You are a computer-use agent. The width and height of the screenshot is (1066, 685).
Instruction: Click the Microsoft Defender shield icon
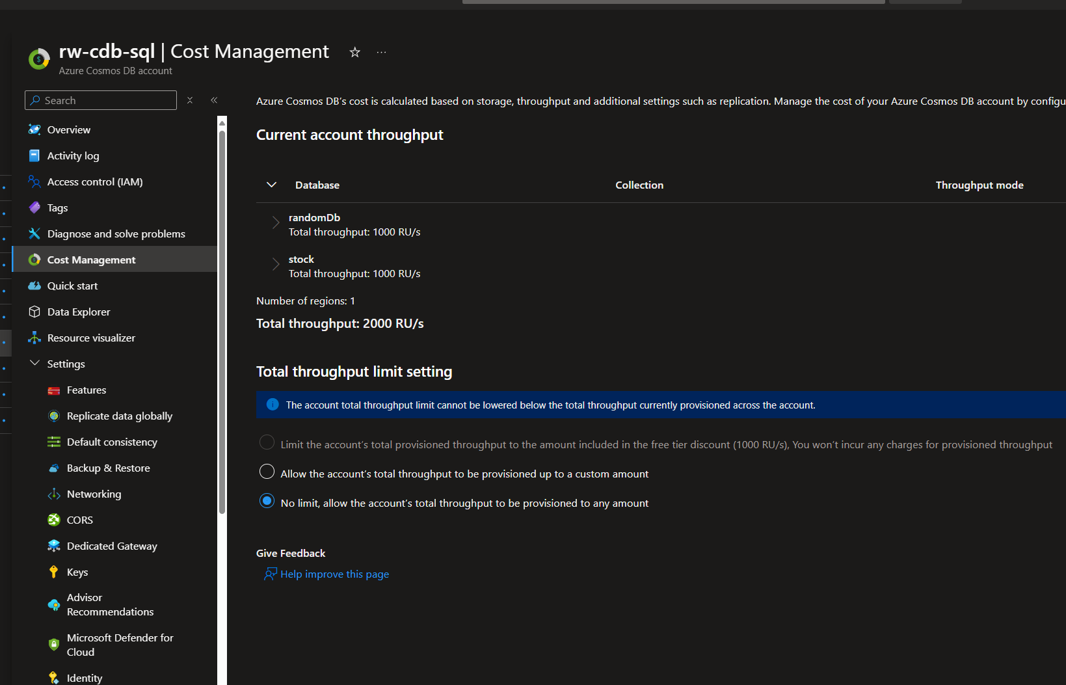[x=54, y=645]
